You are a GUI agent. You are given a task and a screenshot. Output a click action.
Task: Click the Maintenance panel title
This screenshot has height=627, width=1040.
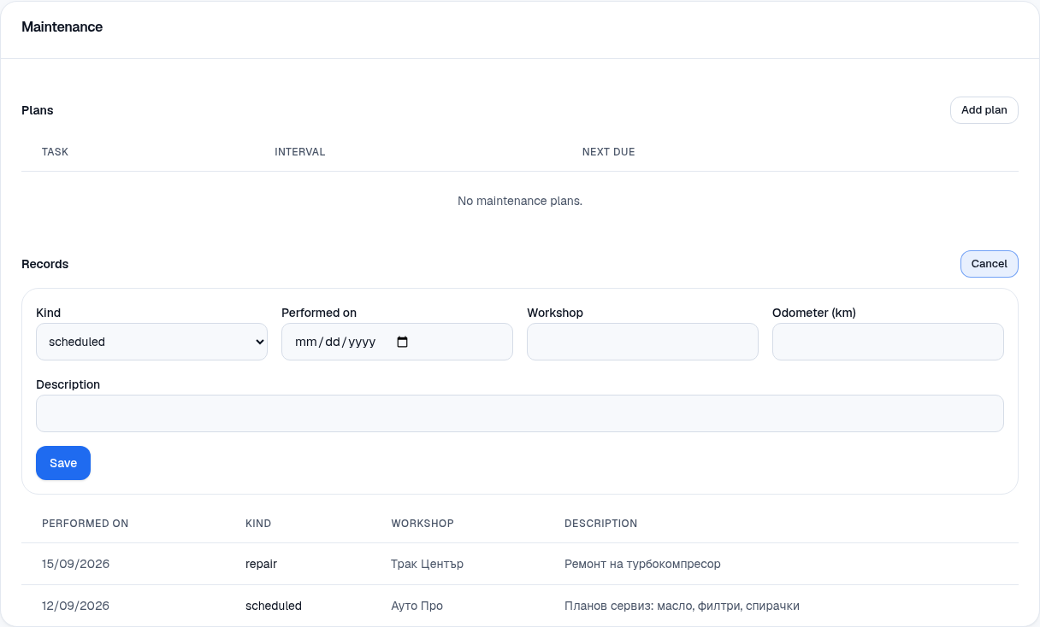click(62, 27)
